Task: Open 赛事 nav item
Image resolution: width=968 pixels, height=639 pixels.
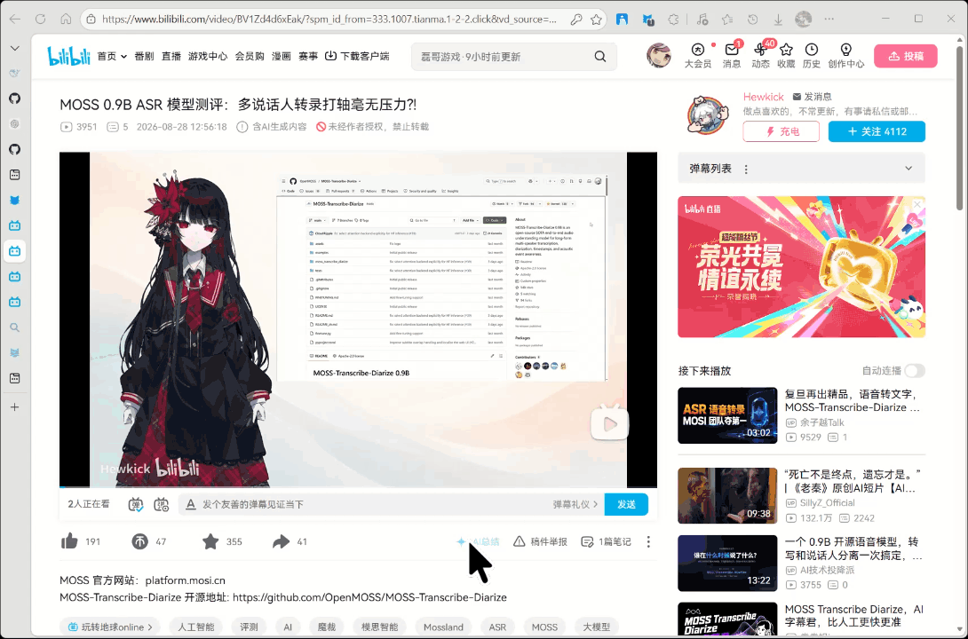Action: (308, 56)
